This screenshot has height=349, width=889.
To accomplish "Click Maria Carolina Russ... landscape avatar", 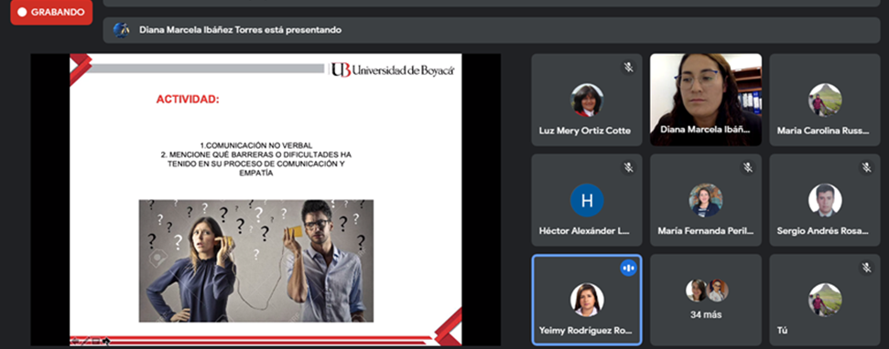I will pyautogui.click(x=825, y=100).
